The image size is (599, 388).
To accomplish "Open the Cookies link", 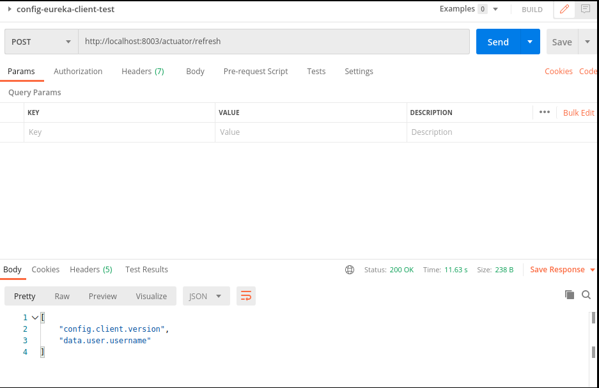I will (x=559, y=72).
